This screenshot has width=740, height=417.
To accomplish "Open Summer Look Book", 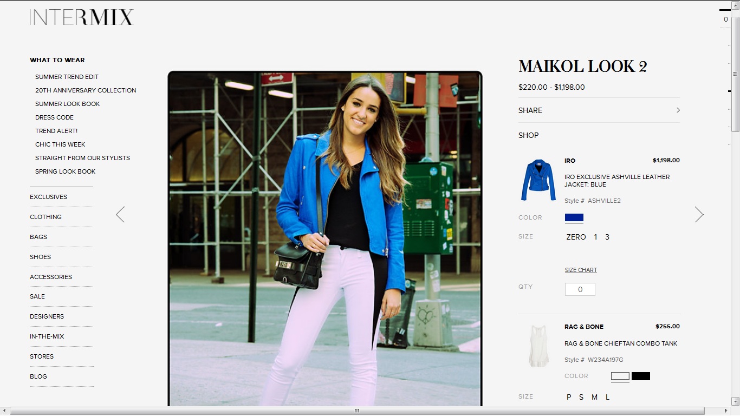I will point(68,104).
